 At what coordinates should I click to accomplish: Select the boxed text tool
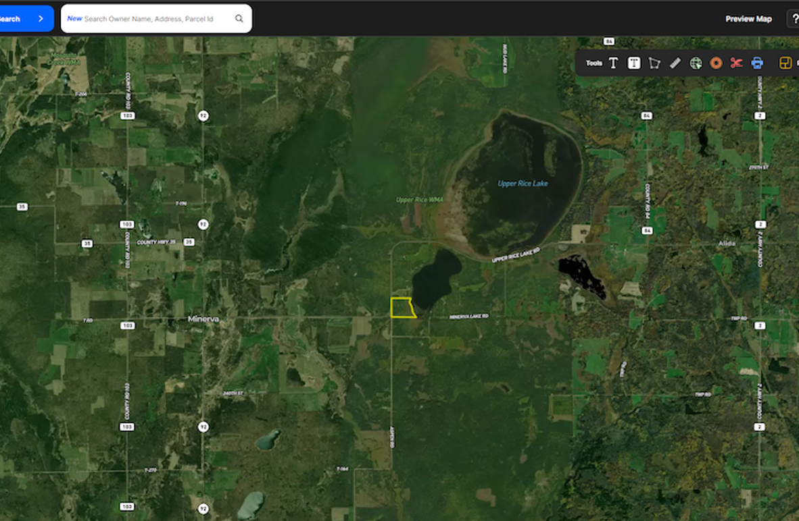[x=633, y=63]
